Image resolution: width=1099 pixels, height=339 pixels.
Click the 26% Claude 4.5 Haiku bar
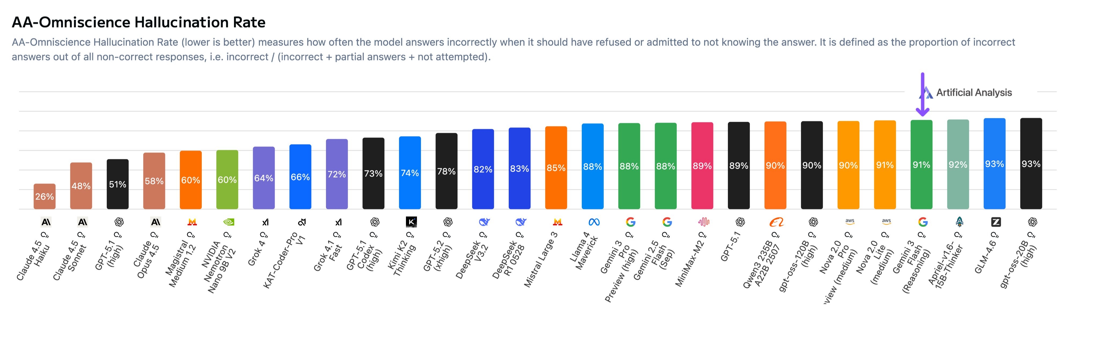pos(44,197)
